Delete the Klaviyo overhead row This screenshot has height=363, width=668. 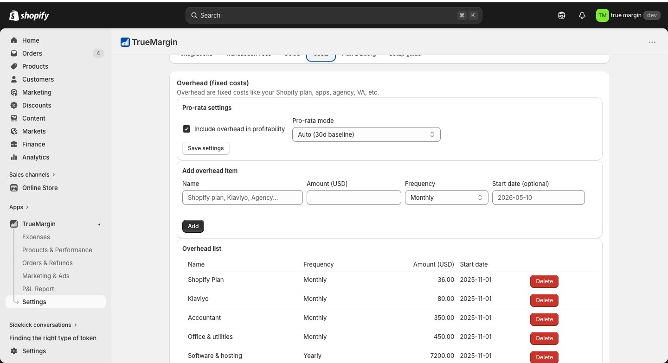tap(544, 300)
